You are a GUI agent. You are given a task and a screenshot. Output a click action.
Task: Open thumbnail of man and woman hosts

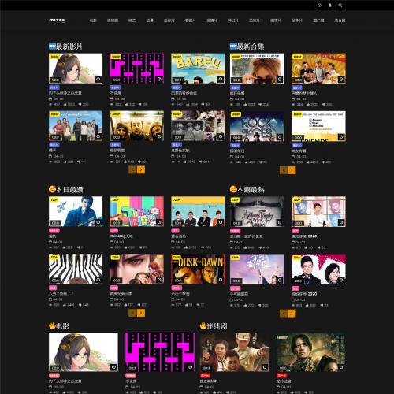point(318,269)
